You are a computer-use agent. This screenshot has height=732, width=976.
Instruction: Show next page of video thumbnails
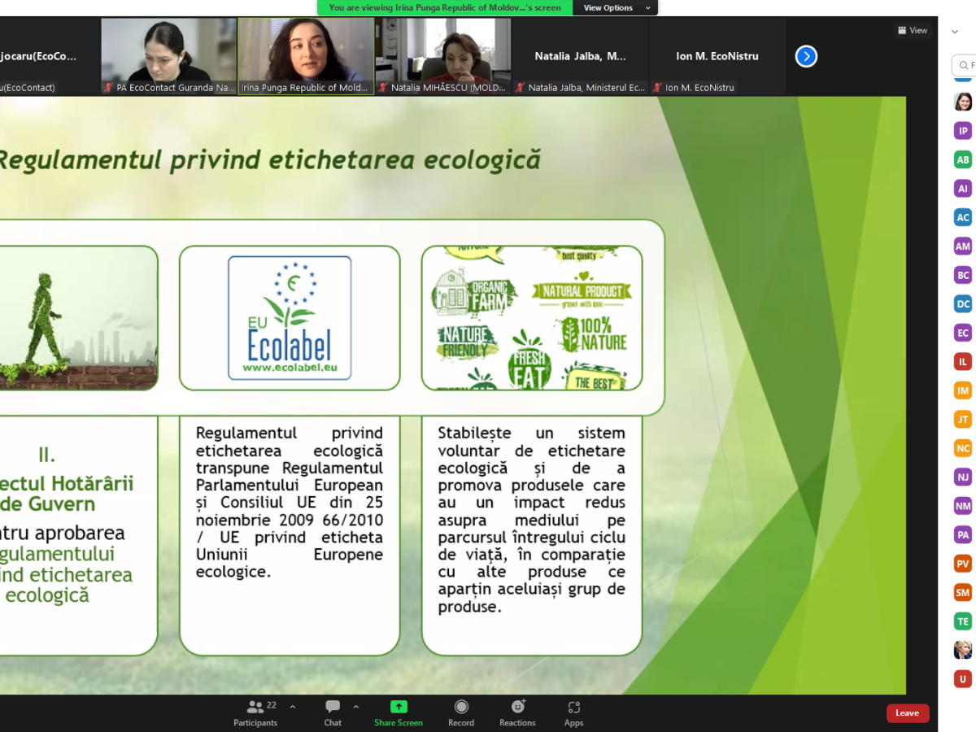tap(806, 56)
